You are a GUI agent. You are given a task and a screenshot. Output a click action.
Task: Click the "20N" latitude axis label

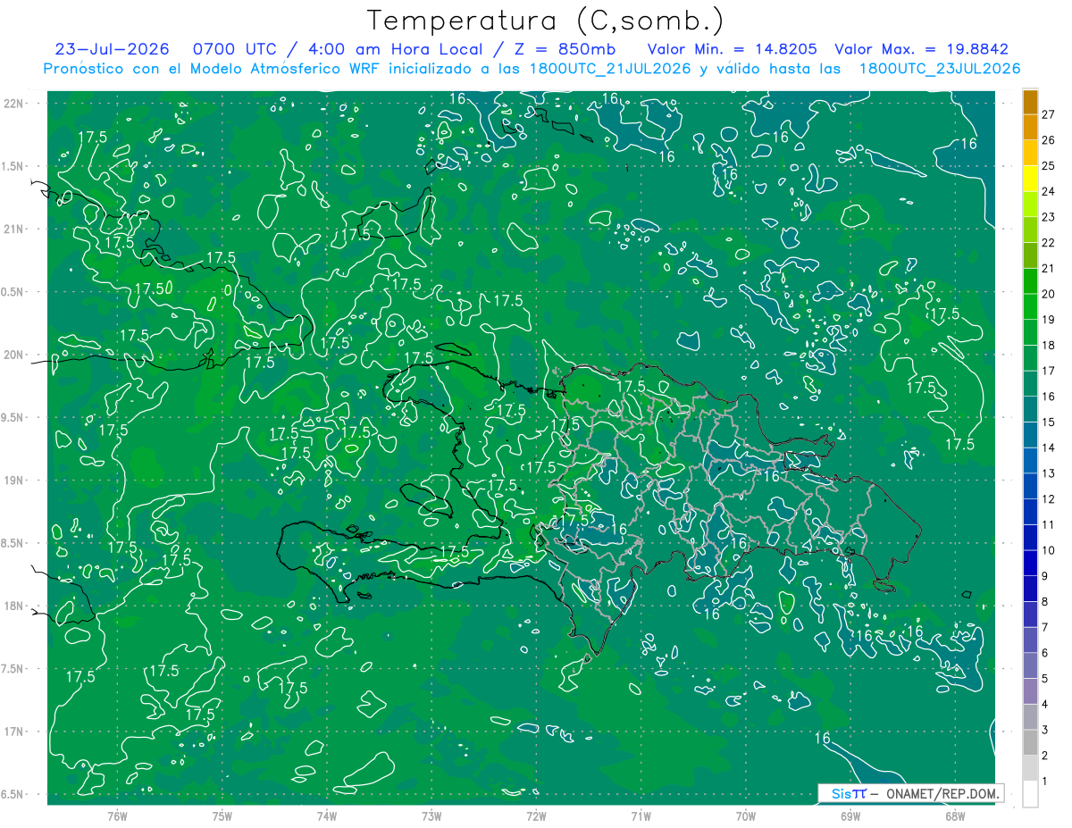point(15,355)
